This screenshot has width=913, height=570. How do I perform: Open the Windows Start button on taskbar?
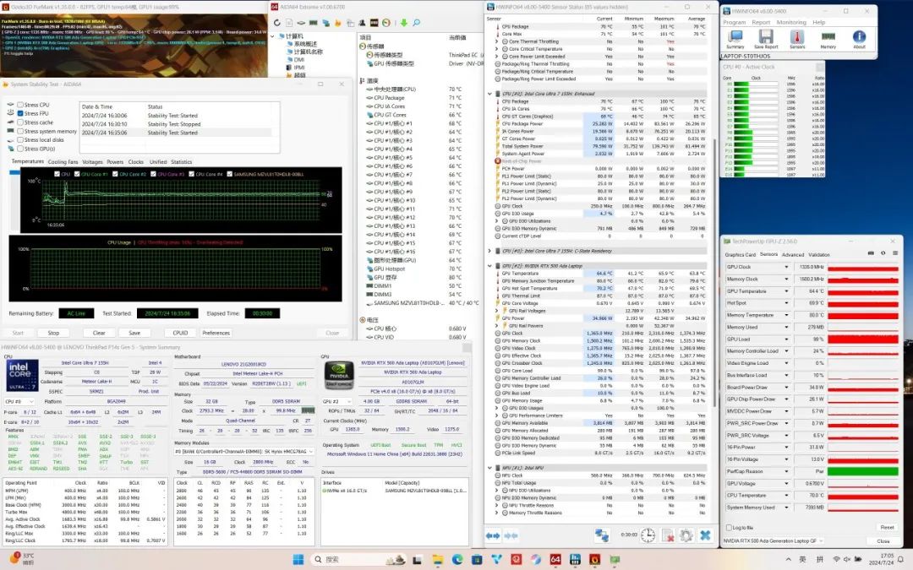click(x=298, y=559)
